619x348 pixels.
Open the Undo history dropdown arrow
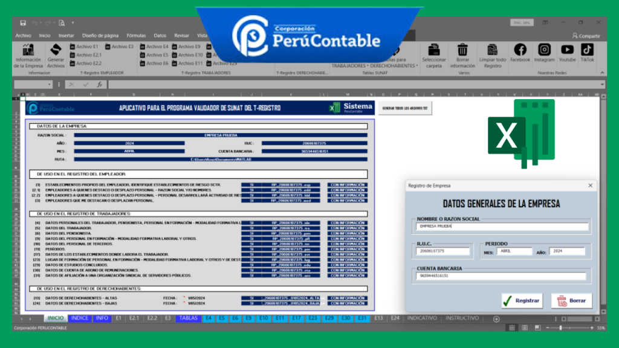click(x=41, y=23)
